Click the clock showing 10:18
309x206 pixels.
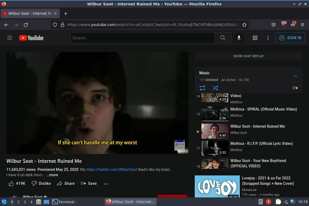(303, 202)
